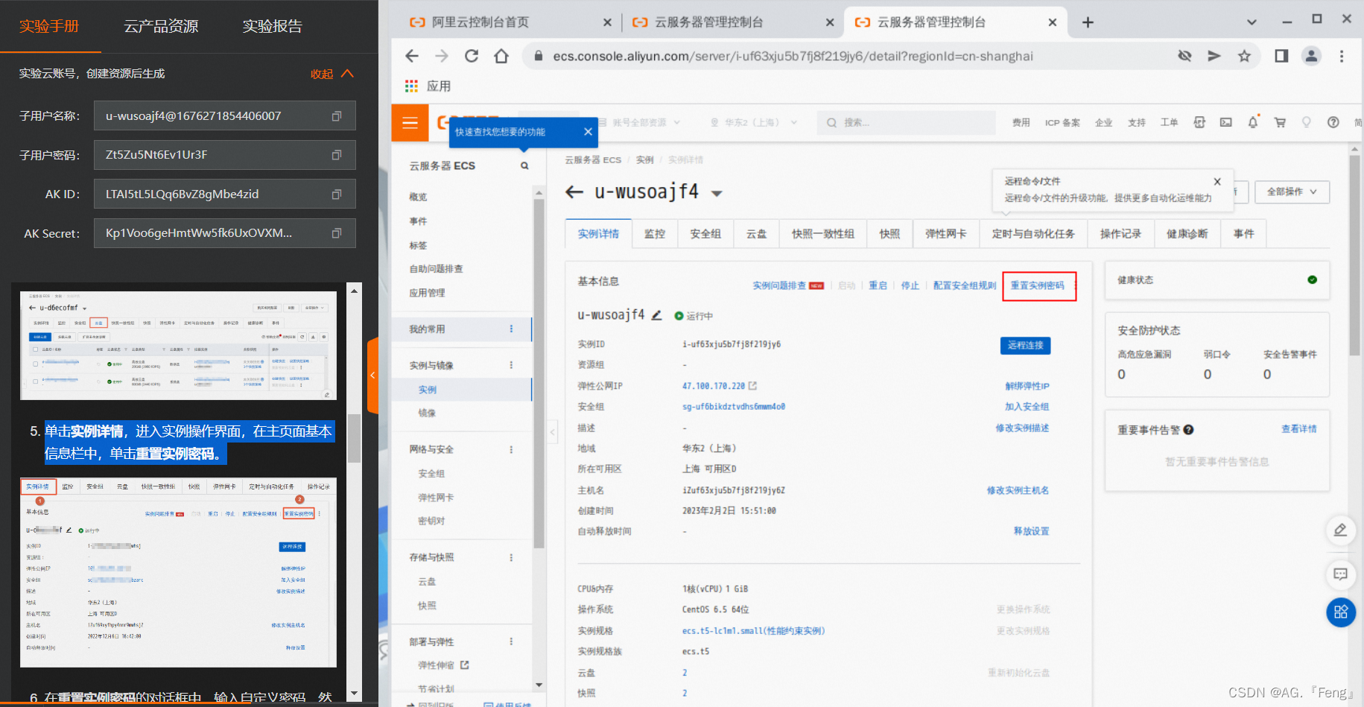Open the 全部操作 dropdown

[1292, 191]
